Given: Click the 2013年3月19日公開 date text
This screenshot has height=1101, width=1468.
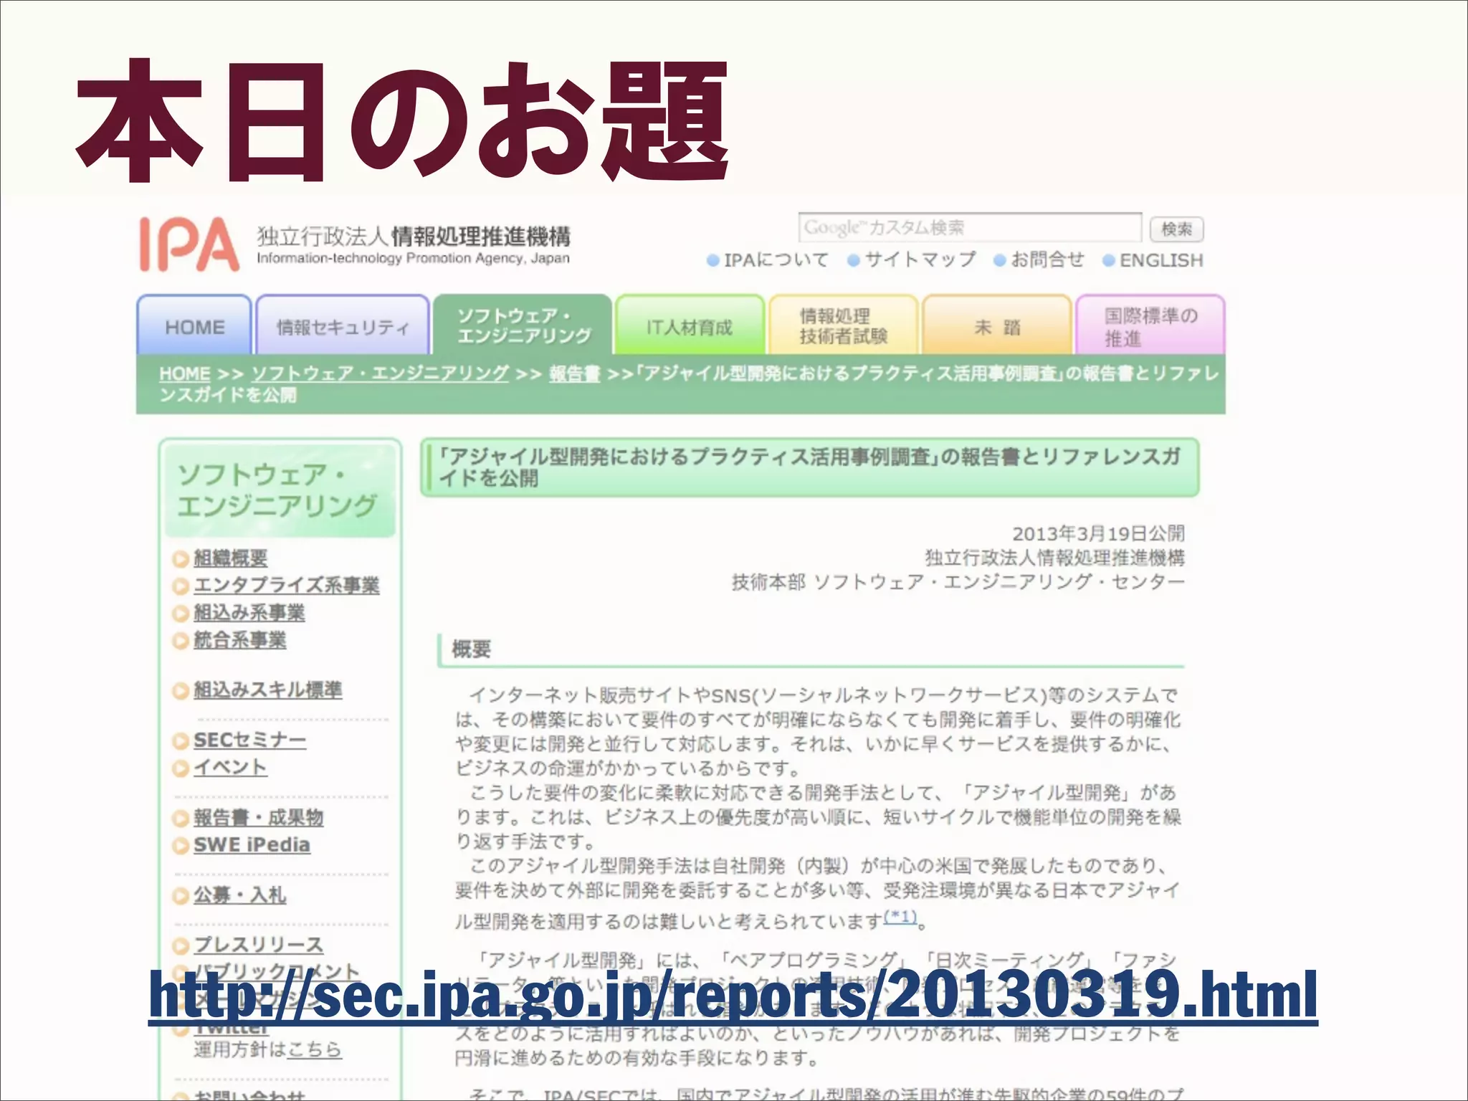Looking at the screenshot, I should [1098, 533].
